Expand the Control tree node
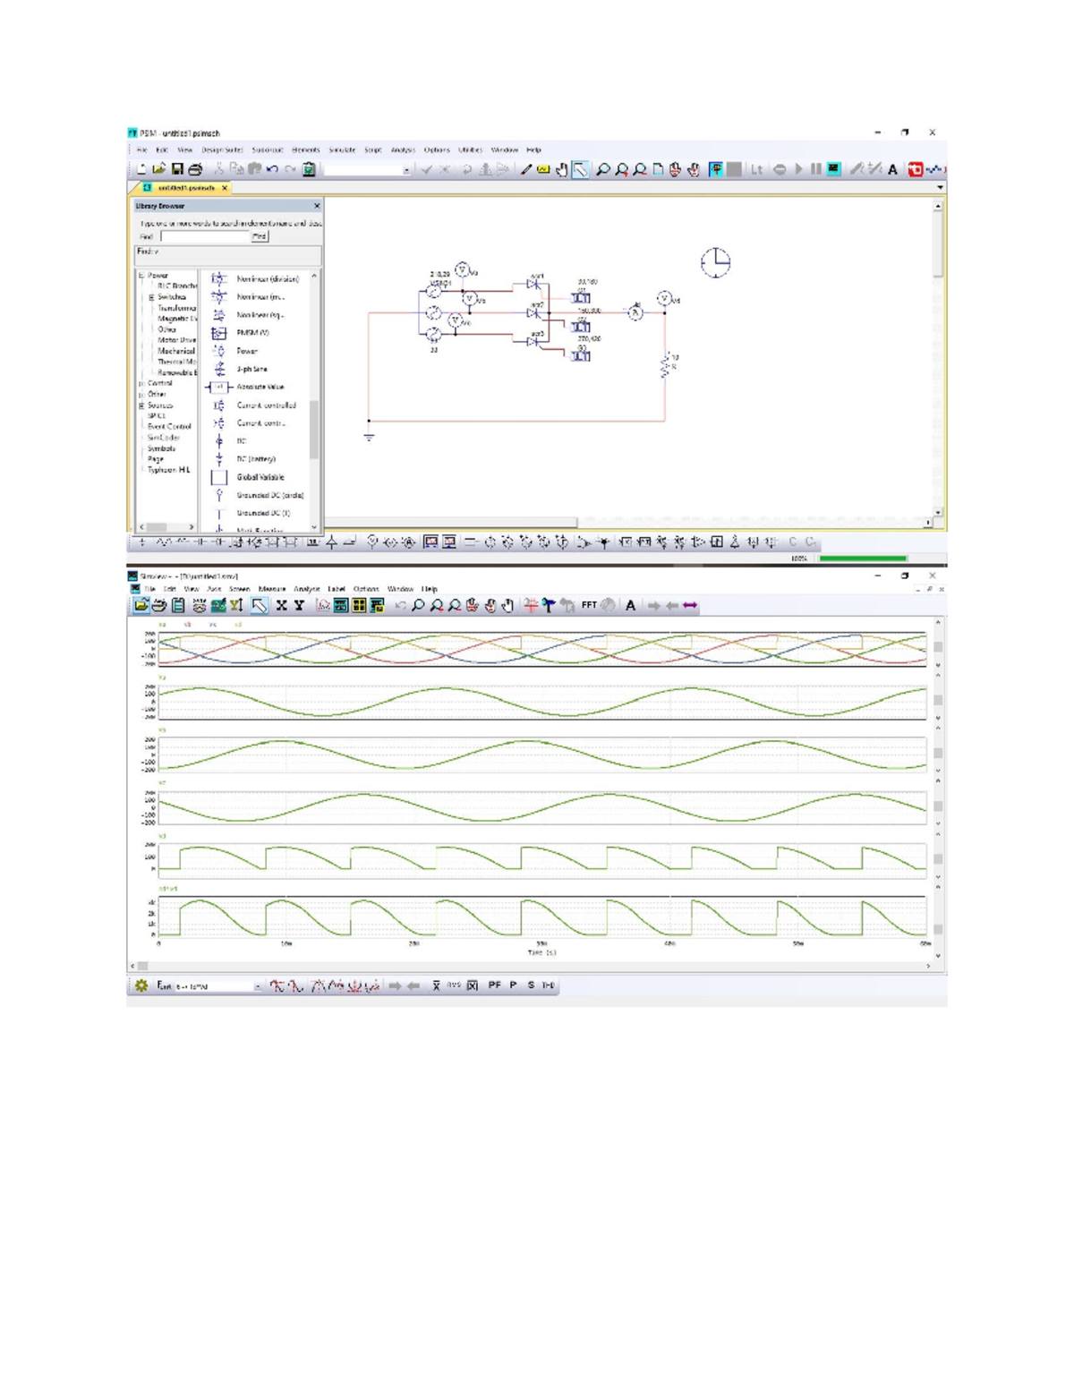 click(x=141, y=384)
